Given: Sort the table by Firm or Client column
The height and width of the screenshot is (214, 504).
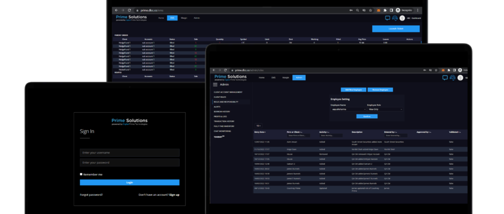Looking at the screenshot, I should (295, 132).
